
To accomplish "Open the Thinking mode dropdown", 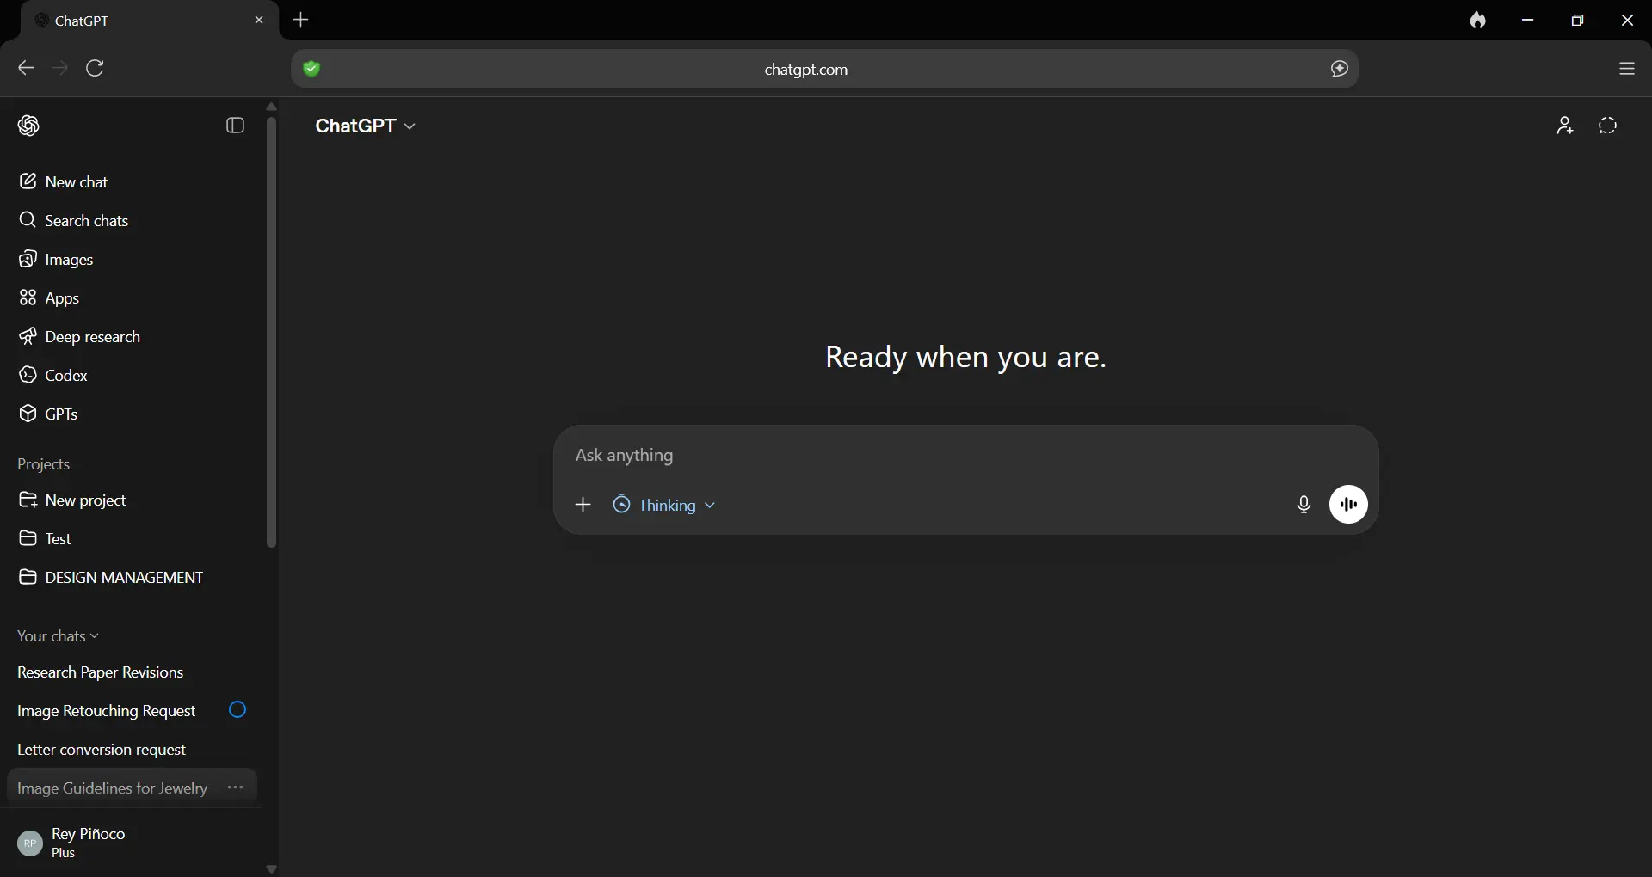I will click(x=663, y=505).
